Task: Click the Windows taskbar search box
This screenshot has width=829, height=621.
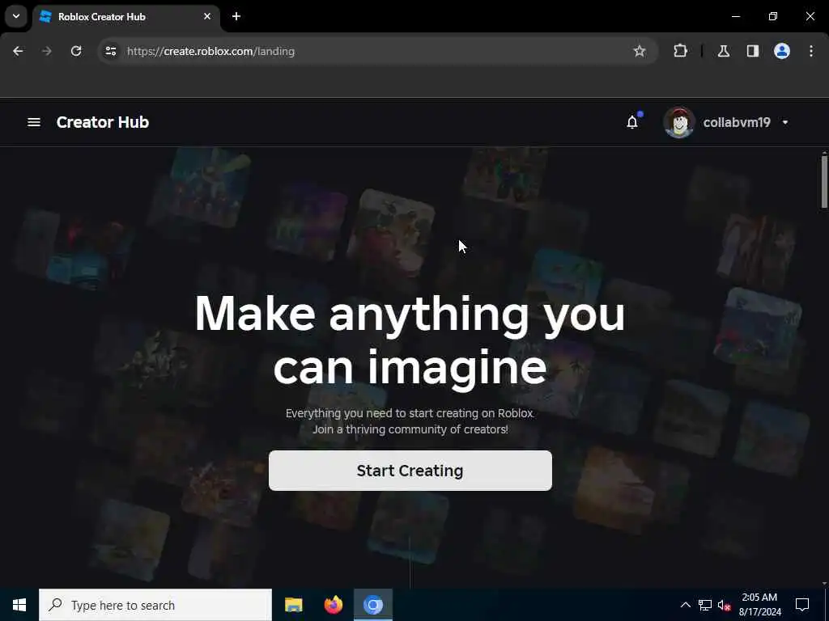Action: click(155, 605)
